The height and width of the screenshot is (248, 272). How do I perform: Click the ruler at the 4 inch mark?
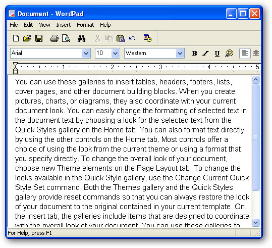coord(209,67)
